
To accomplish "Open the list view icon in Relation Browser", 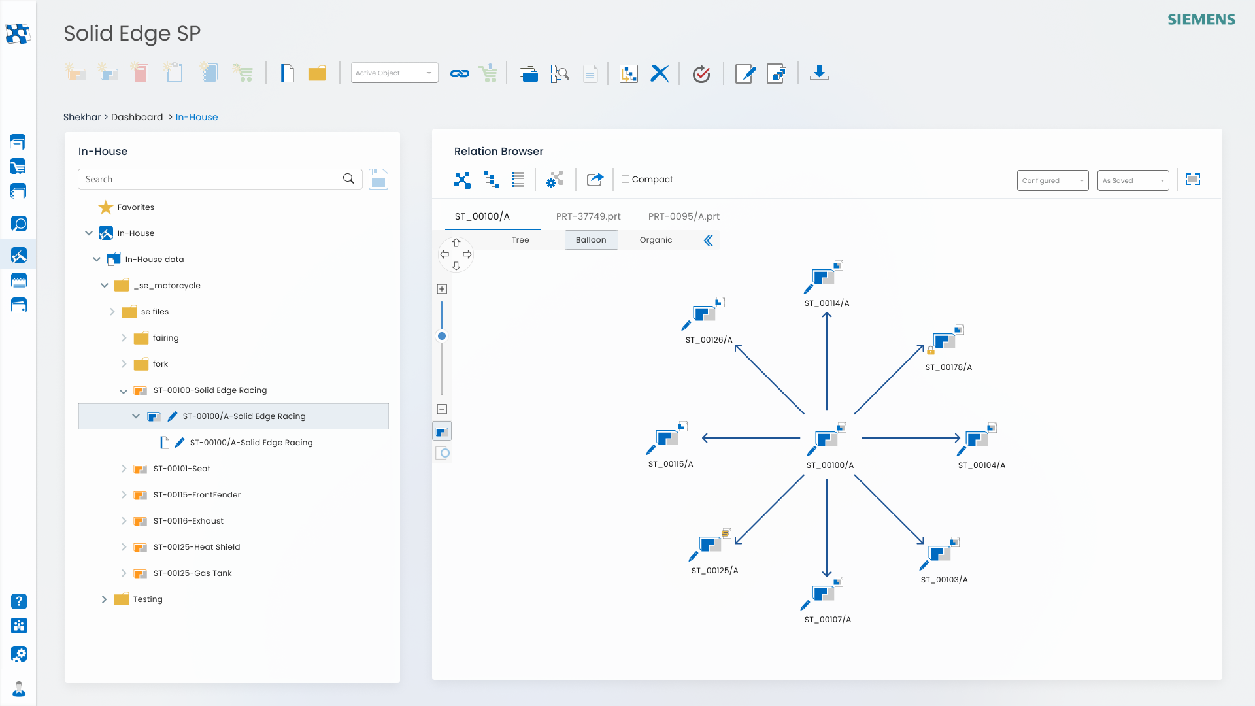I will coord(518,180).
